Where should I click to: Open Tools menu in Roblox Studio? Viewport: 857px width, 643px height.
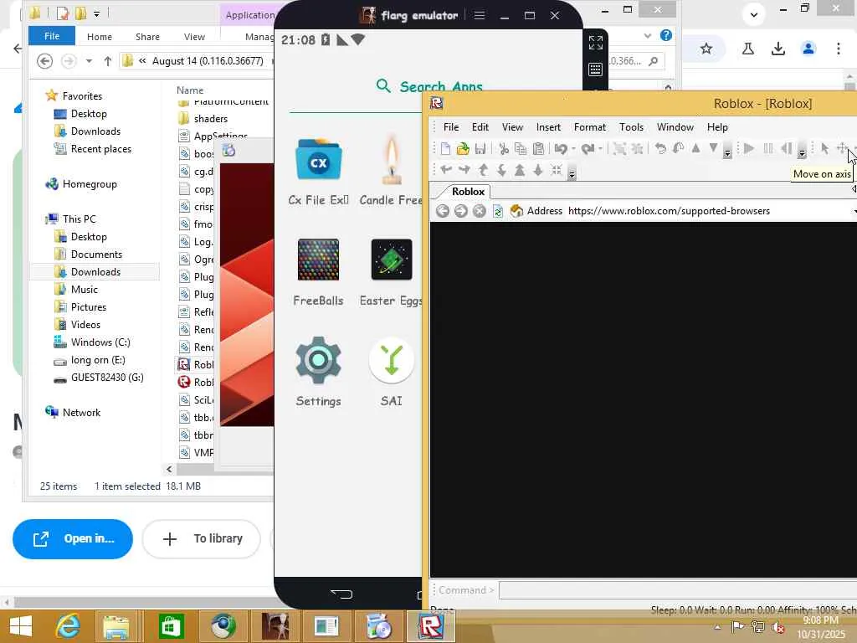pos(631,127)
